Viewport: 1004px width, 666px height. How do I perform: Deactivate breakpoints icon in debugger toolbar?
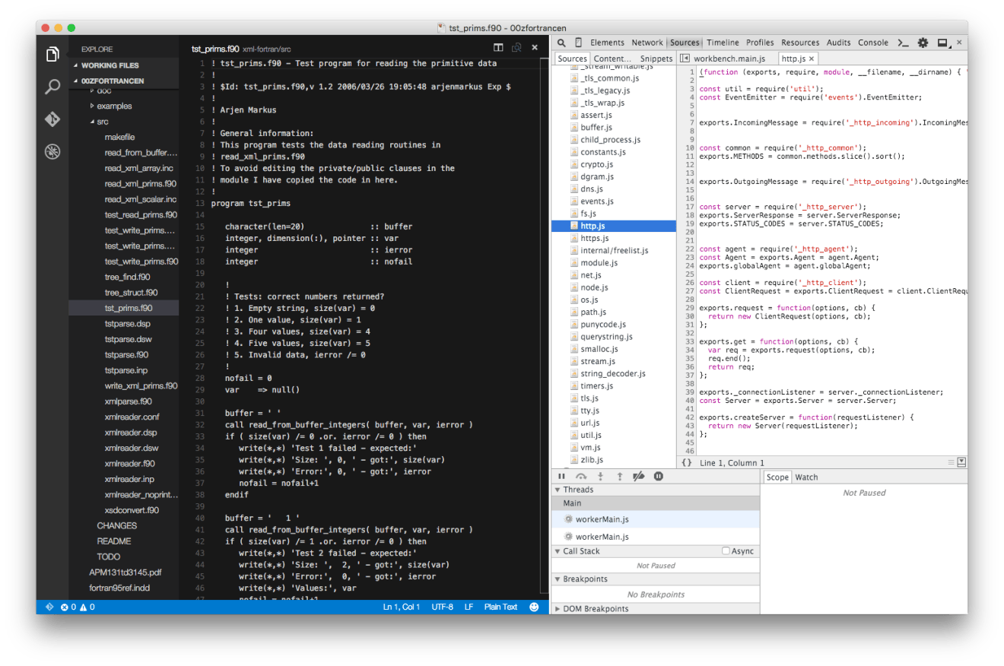639,476
